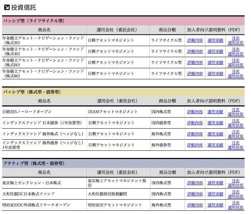Click the アクティブ型(株式型・債券型) section header
251x214 pixels.
click(x=123, y=164)
